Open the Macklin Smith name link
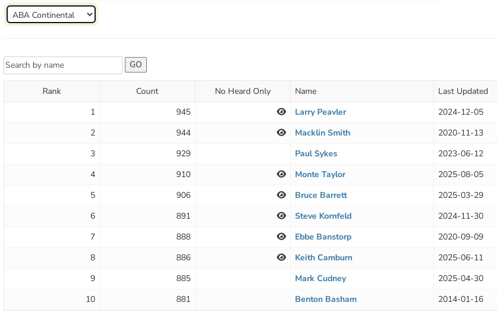This screenshot has height=312, width=497. [x=322, y=133]
